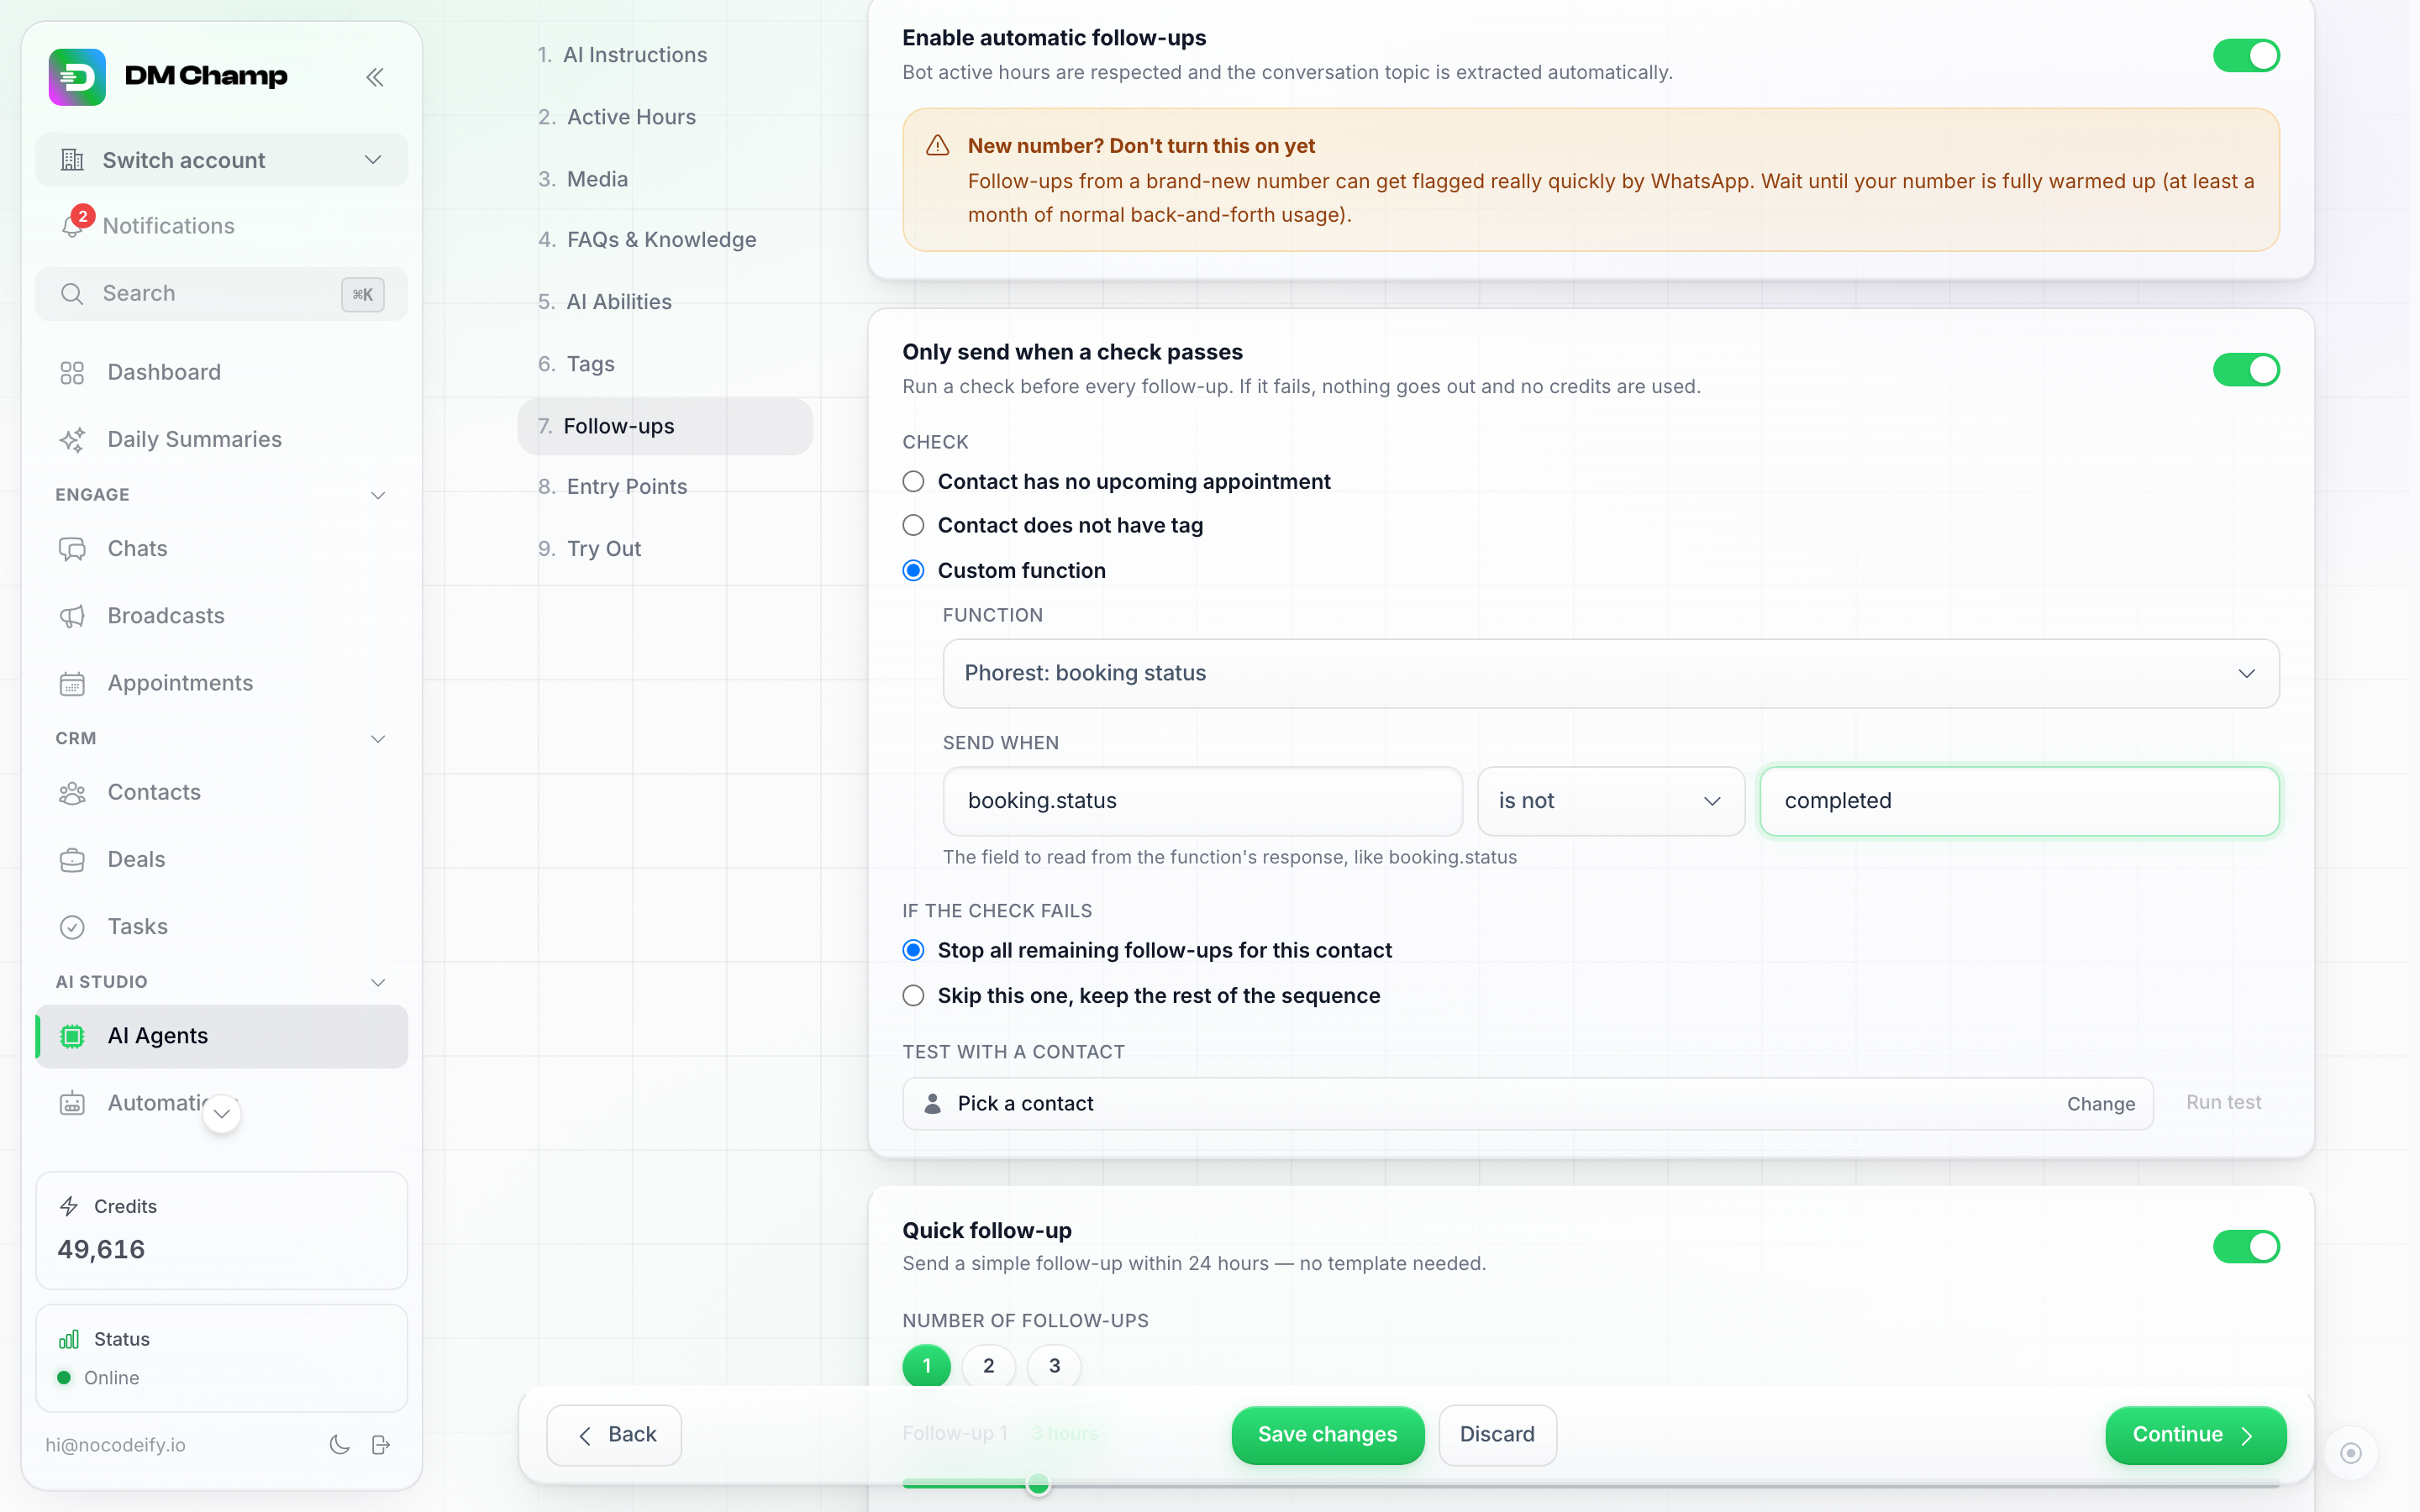Toggle dark mode moon icon
Screen dimensions: 2420x1512
point(340,1444)
